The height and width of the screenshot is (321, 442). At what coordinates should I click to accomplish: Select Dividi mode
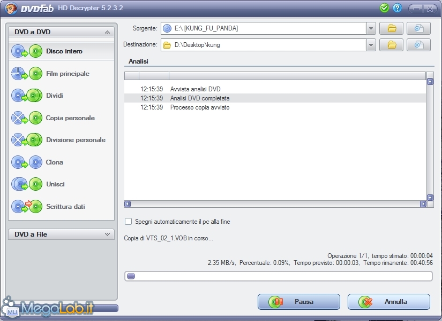[62, 95]
